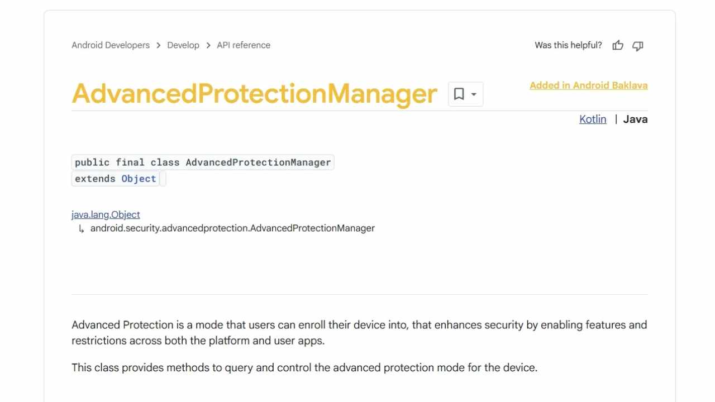Open the API reference breadcrumb
715x402 pixels.
click(244, 45)
